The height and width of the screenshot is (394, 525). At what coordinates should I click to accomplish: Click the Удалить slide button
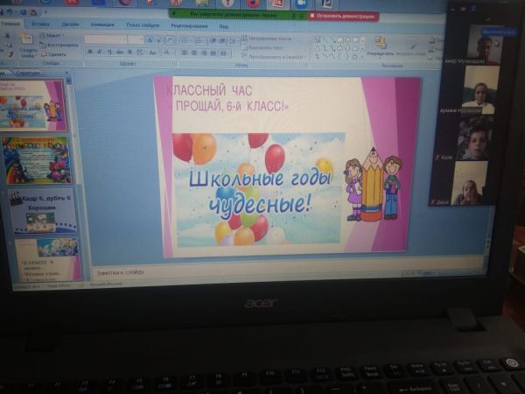tap(52, 53)
